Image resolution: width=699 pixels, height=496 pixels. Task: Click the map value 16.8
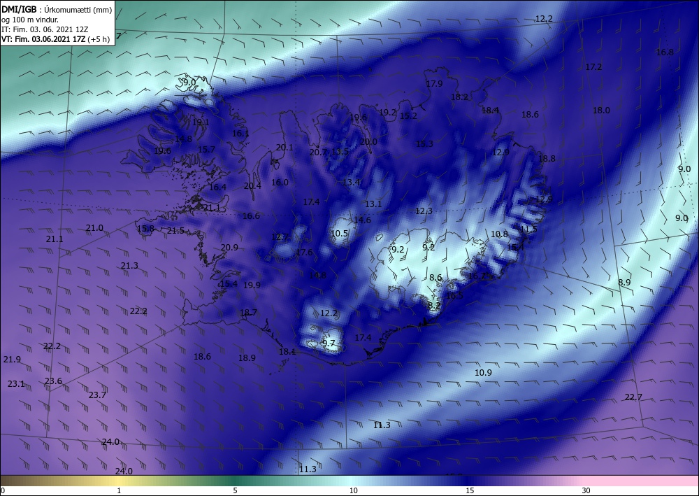665,52
